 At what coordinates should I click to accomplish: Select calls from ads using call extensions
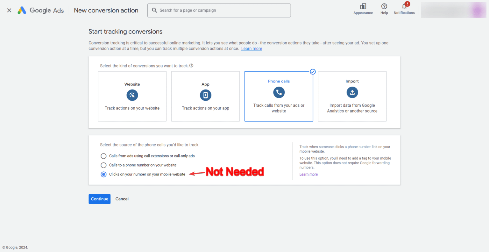pos(103,156)
